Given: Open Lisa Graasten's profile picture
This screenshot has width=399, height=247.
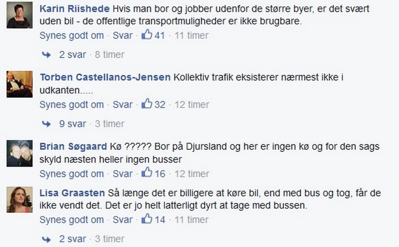Looking at the screenshot, I should pyautogui.click(x=20, y=200).
